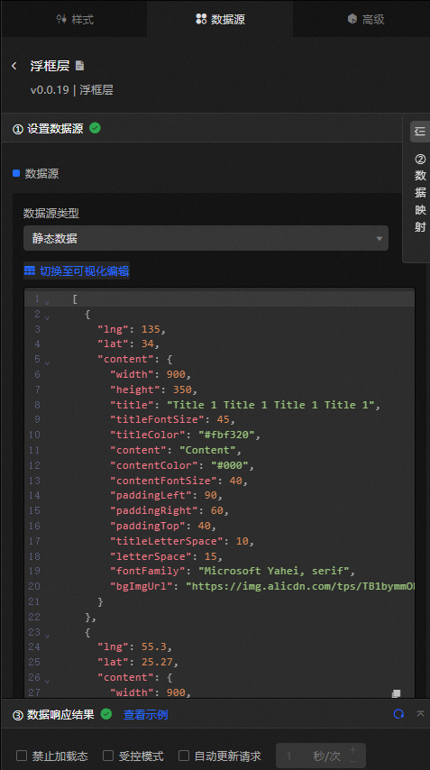Viewport: 430px width, 770px height.
Task: Click the "bgImgUrl" line in editor
Action: [262, 586]
